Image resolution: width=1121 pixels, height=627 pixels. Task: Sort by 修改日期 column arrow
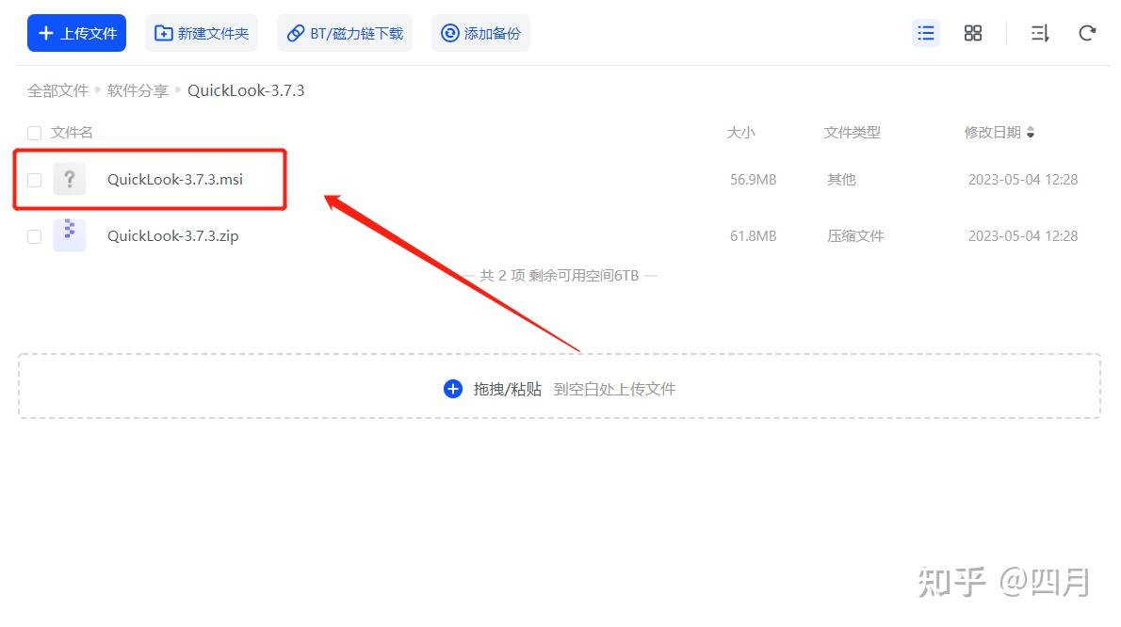(1031, 132)
